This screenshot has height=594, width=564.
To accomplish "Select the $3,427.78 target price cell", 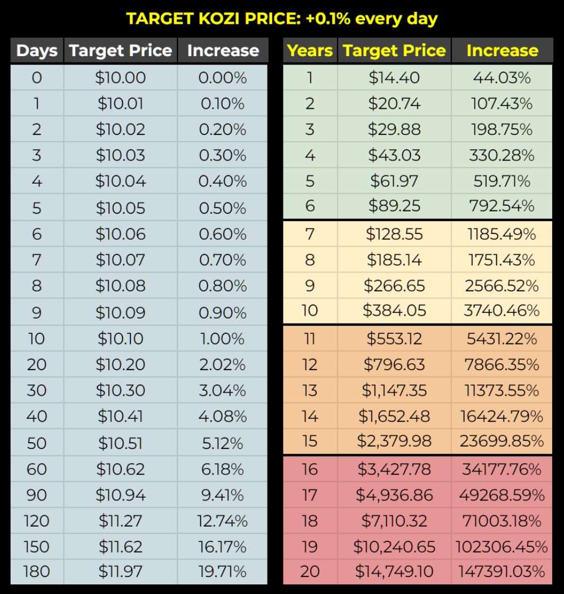I will point(395,469).
